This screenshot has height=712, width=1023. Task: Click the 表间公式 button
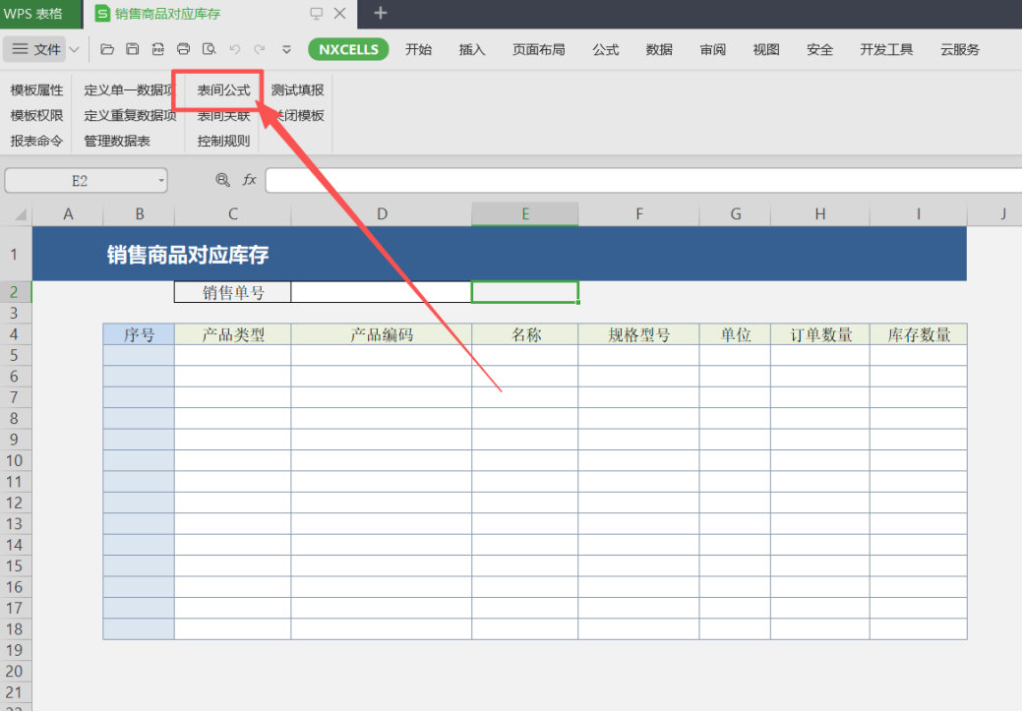tap(223, 90)
